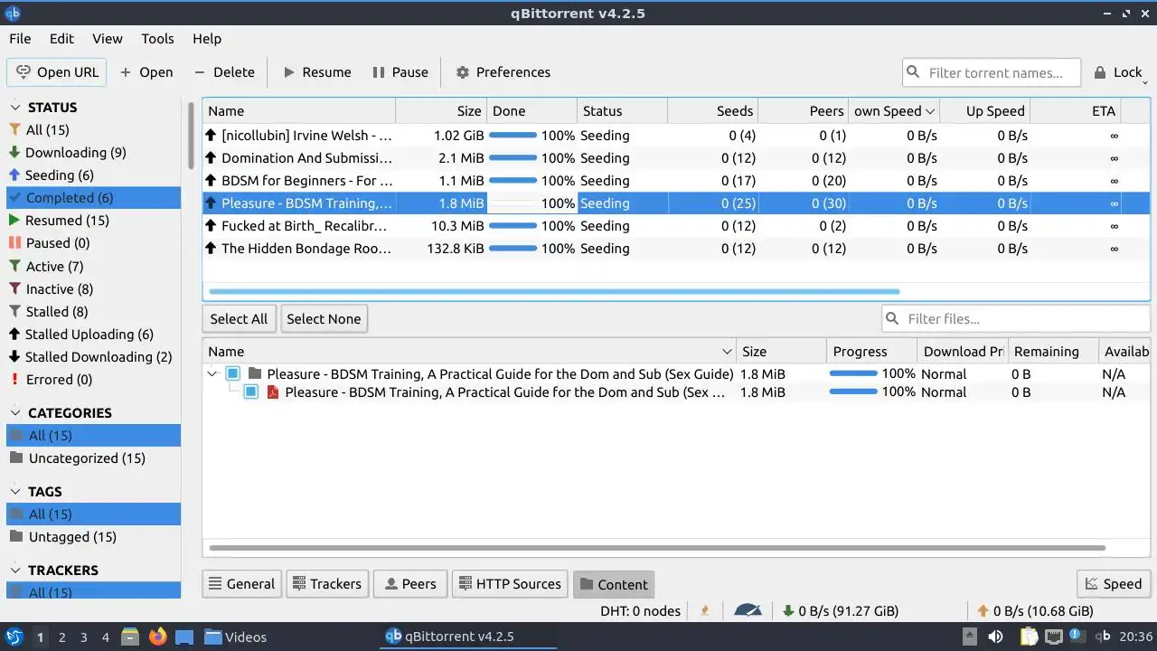Image resolution: width=1157 pixels, height=651 pixels.
Task: Open the File menu
Action: click(x=20, y=39)
